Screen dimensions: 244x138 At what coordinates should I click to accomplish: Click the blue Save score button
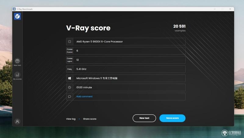coord(172,118)
